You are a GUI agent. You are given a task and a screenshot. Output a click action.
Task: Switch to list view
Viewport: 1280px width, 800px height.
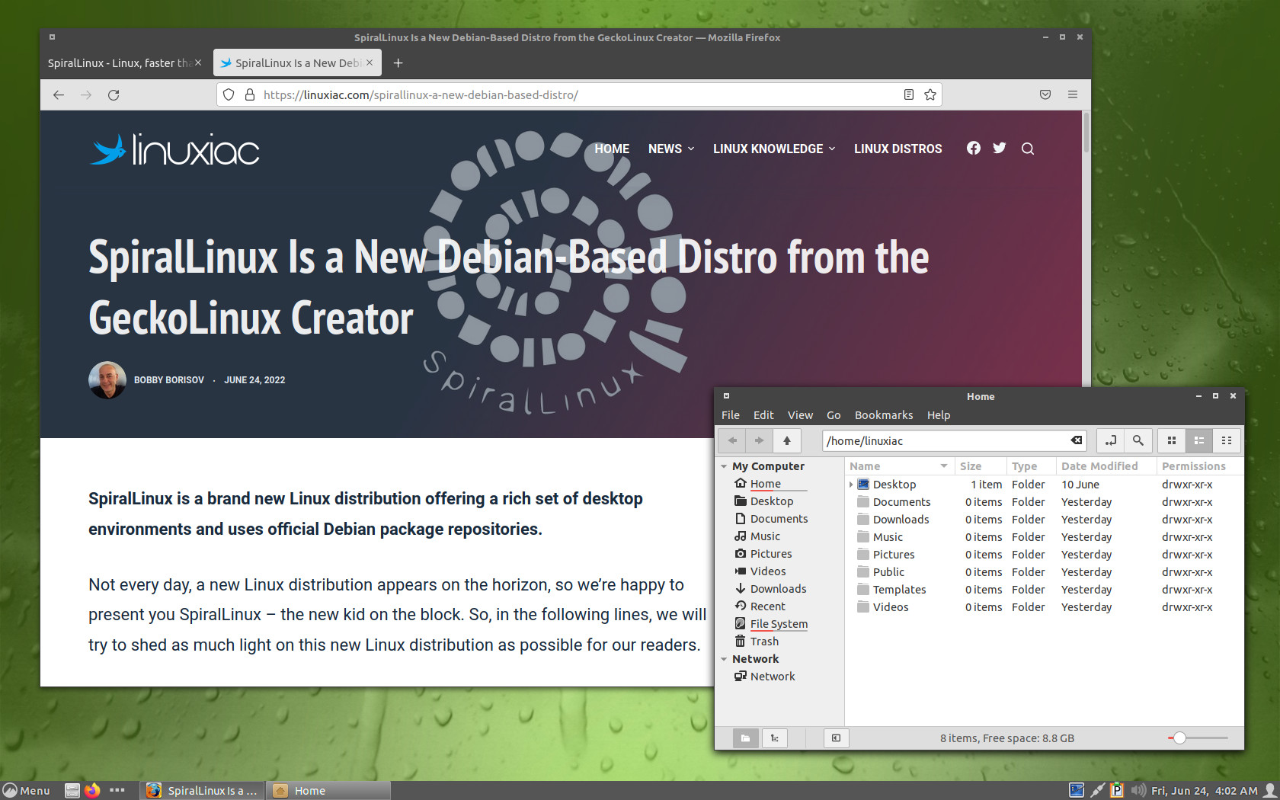[x=1198, y=440]
